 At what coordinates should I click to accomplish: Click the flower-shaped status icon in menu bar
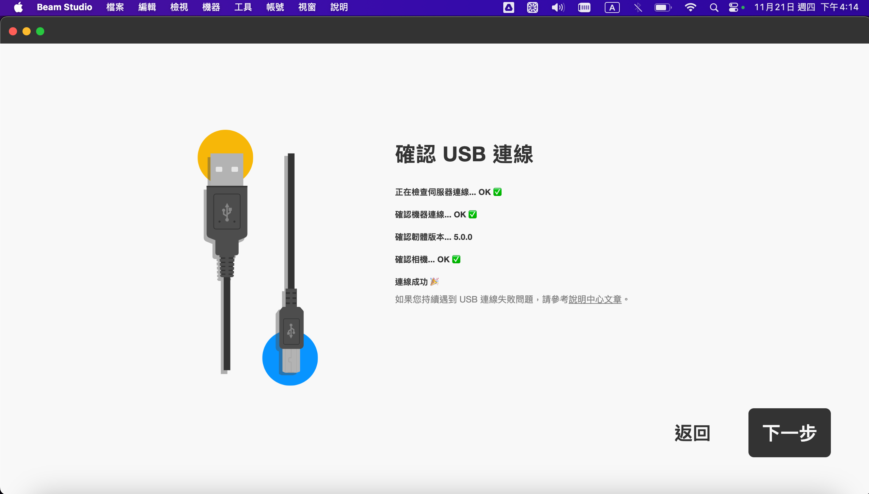pyautogui.click(x=533, y=7)
